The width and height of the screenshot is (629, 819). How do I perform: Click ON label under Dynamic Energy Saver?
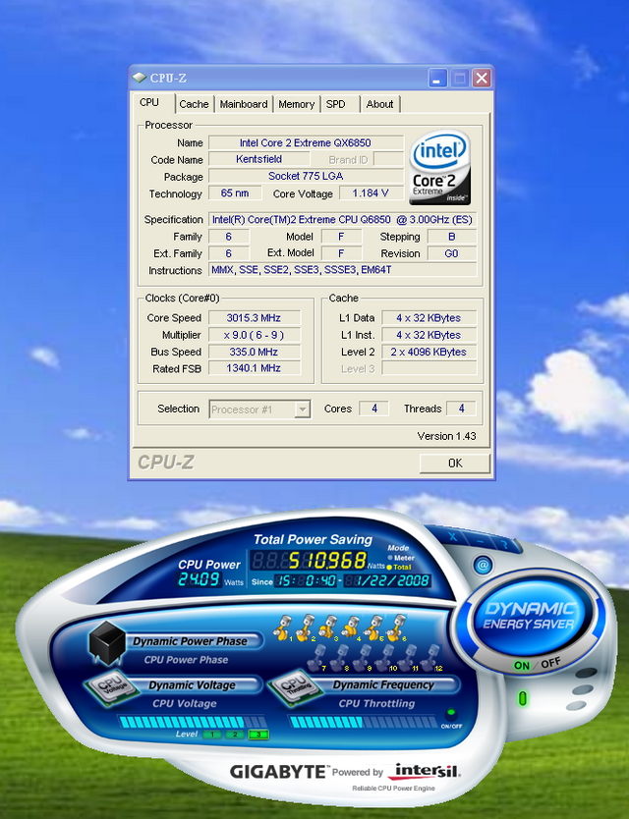pyautogui.click(x=521, y=666)
